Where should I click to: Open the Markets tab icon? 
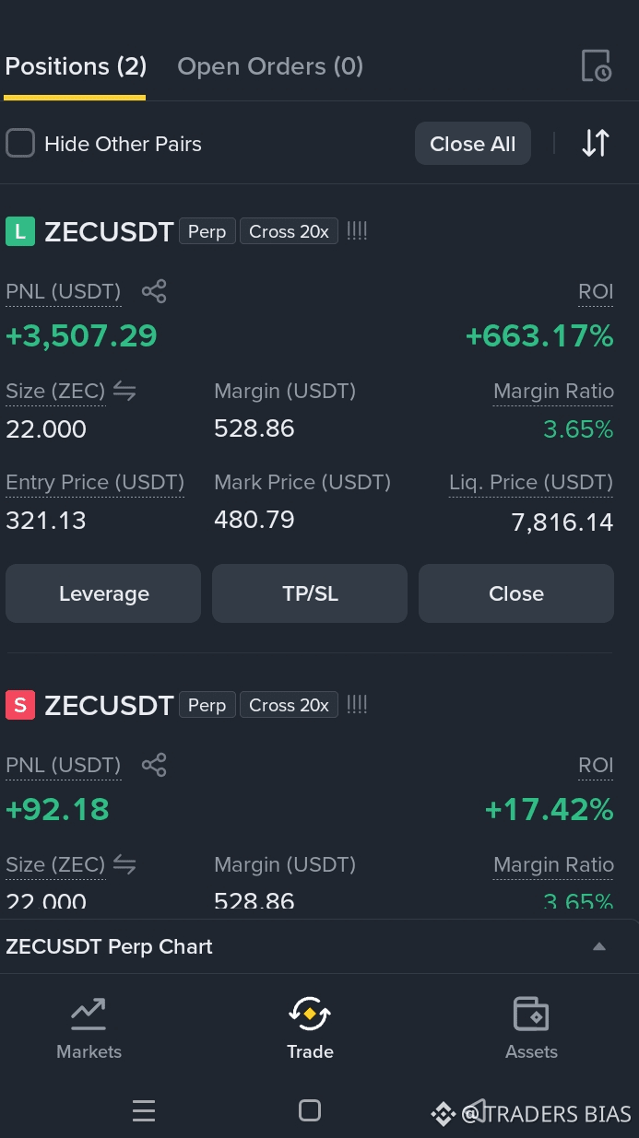(x=89, y=1015)
